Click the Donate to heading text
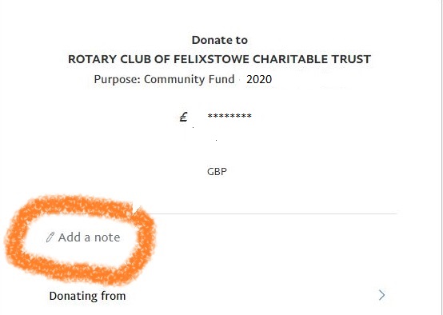 [220, 40]
